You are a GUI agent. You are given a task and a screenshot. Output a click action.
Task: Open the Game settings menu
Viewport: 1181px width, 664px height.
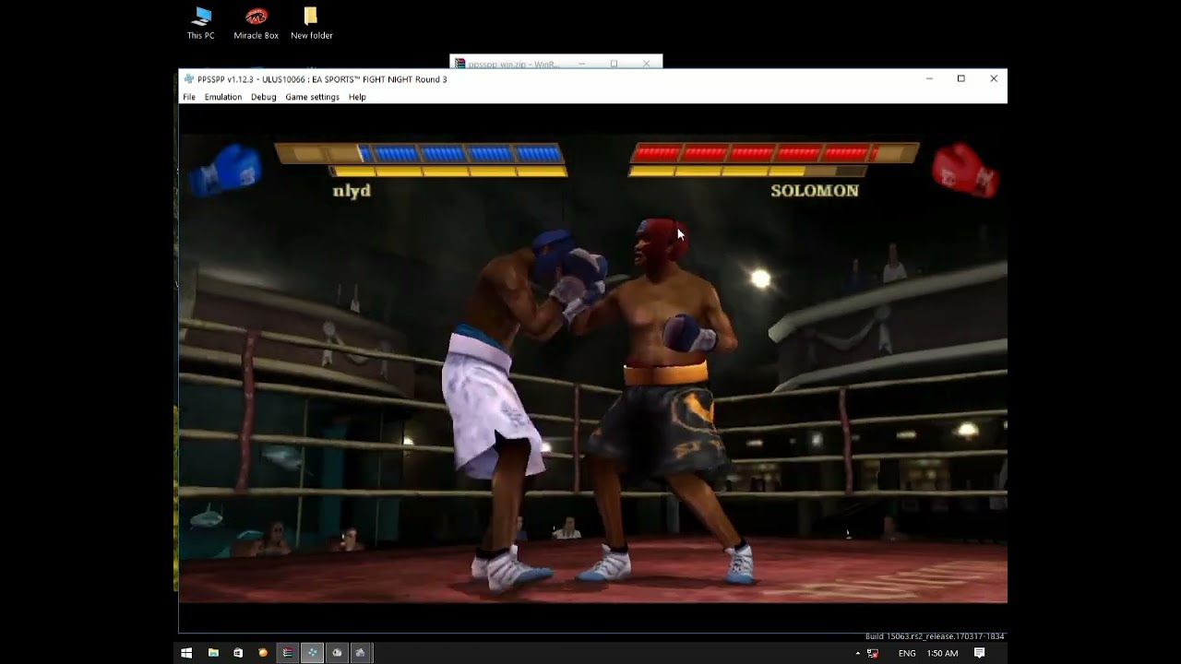(x=312, y=97)
